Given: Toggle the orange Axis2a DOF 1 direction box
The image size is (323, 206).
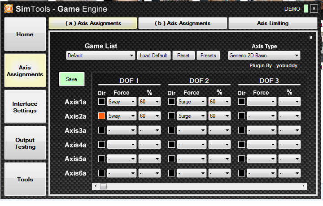Looking at the screenshot, I should click(x=101, y=116).
